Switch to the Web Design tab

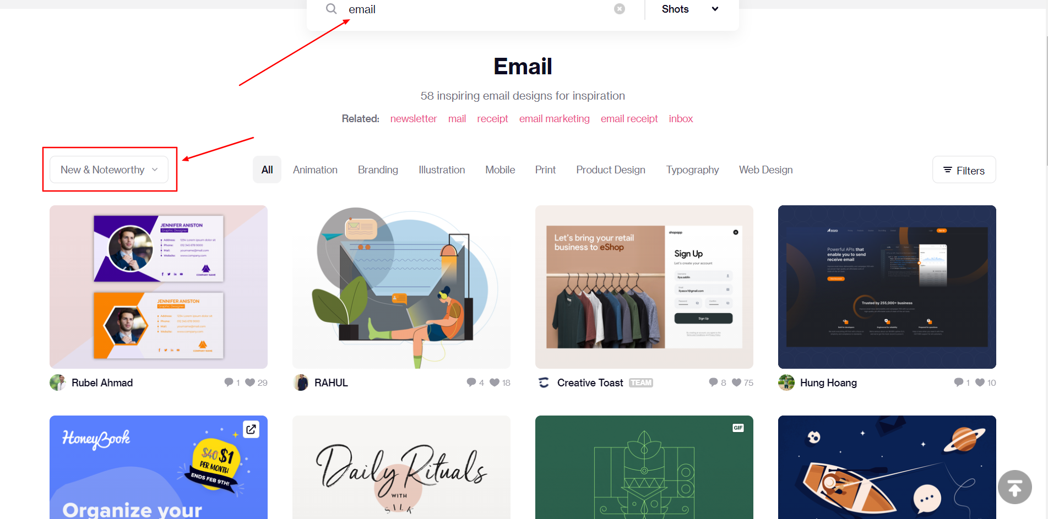[x=765, y=170]
